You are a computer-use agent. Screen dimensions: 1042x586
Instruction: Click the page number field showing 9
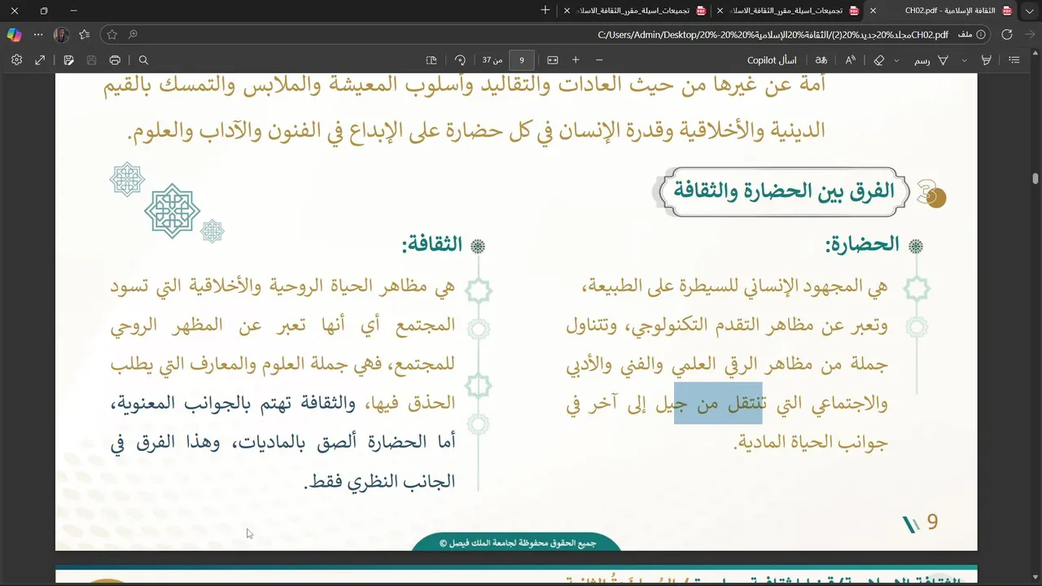522,60
